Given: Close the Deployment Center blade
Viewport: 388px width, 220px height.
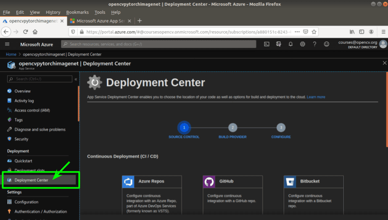Looking at the screenshot, I should (385, 63).
